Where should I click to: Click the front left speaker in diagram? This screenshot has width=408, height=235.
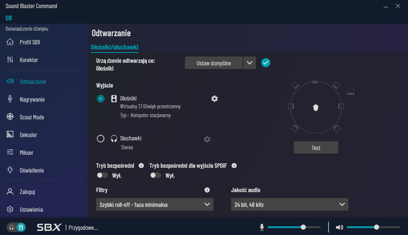tap(295, 85)
